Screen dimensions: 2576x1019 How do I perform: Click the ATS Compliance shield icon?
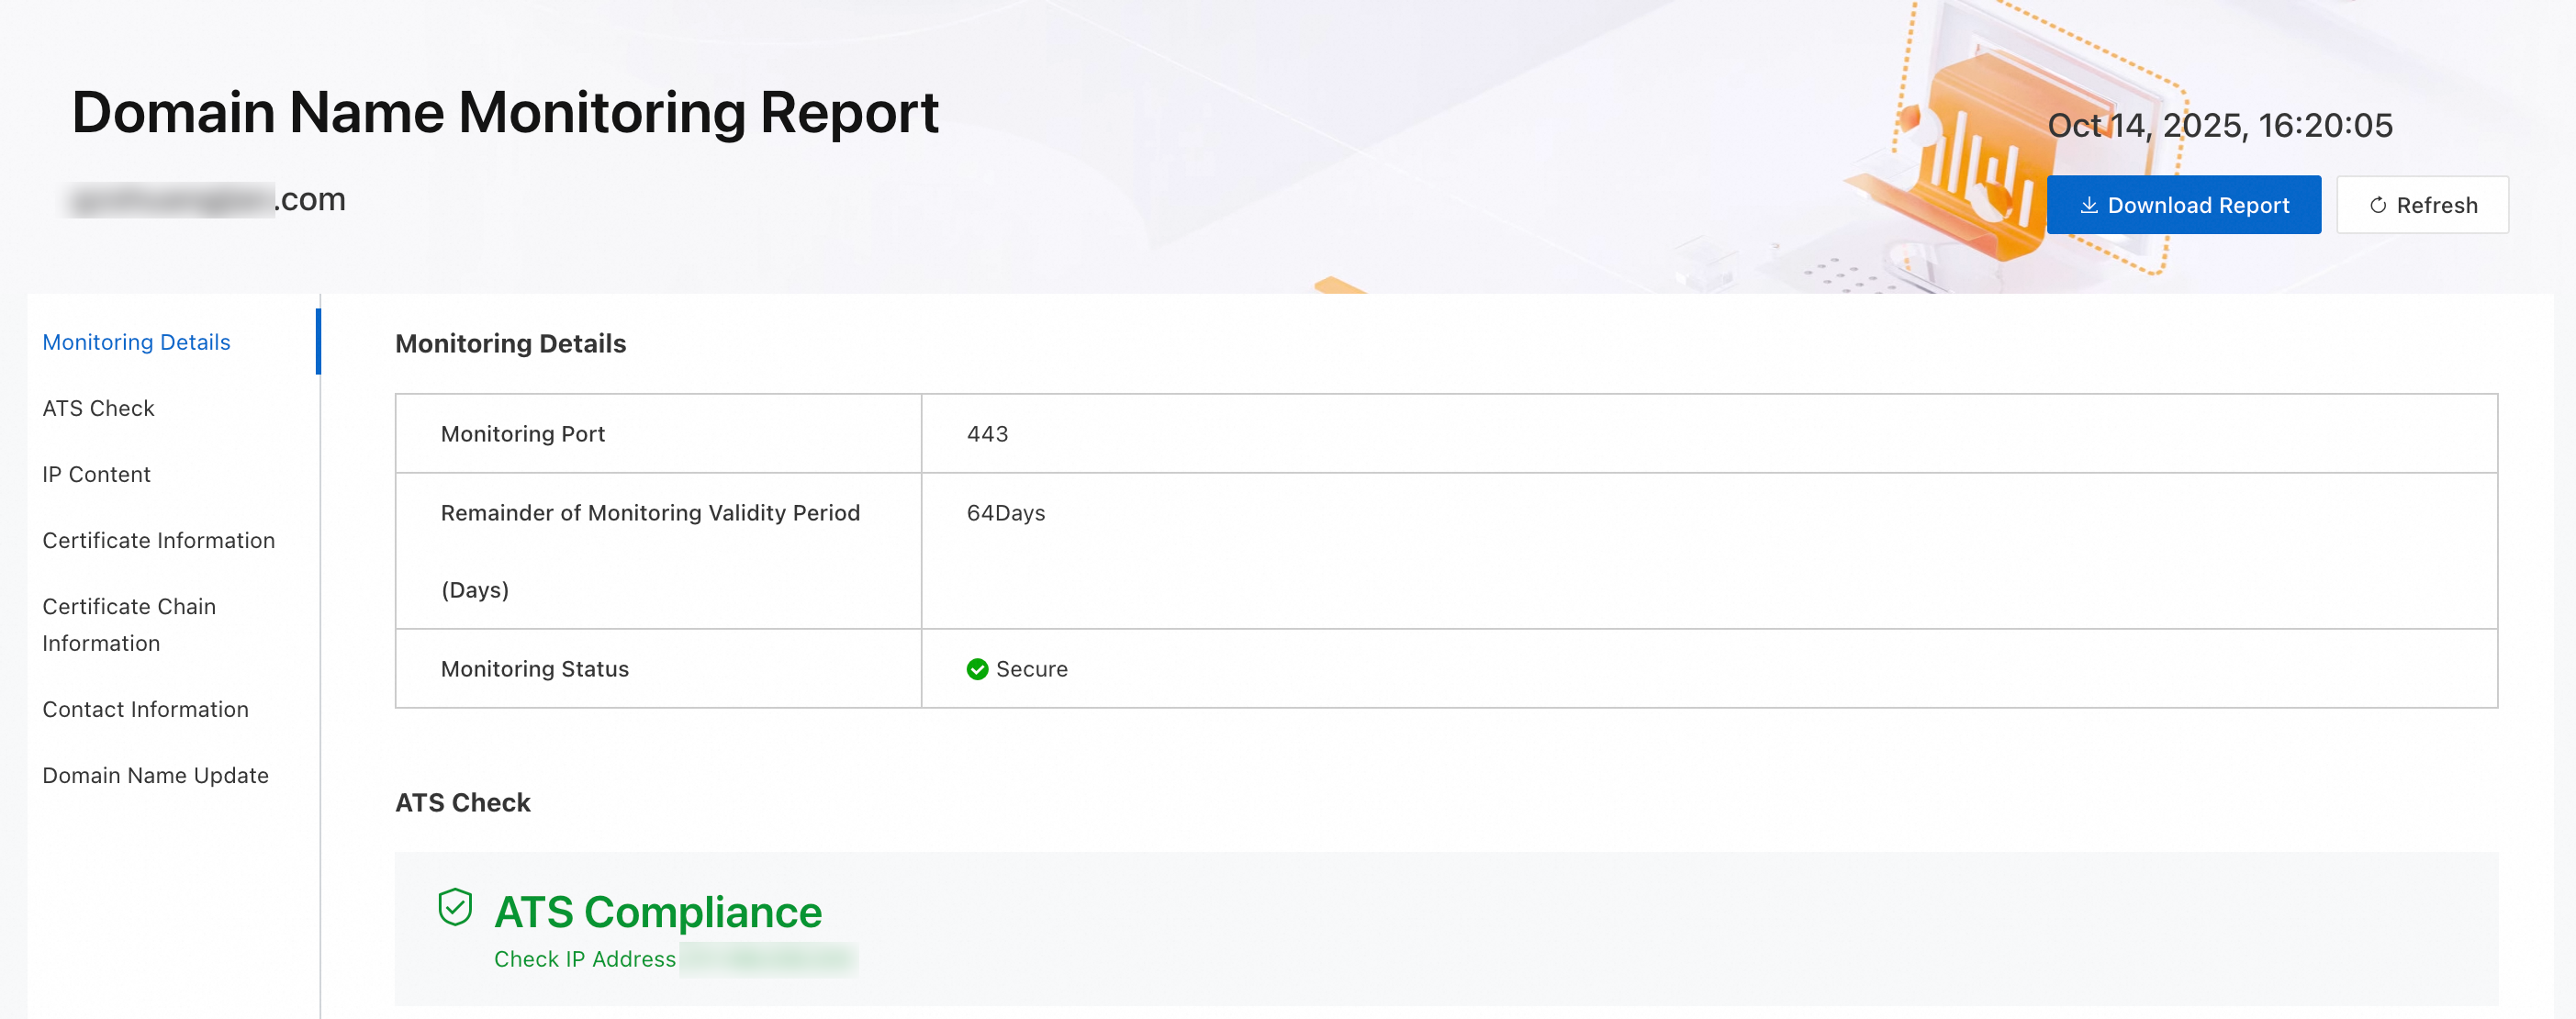pos(455,907)
